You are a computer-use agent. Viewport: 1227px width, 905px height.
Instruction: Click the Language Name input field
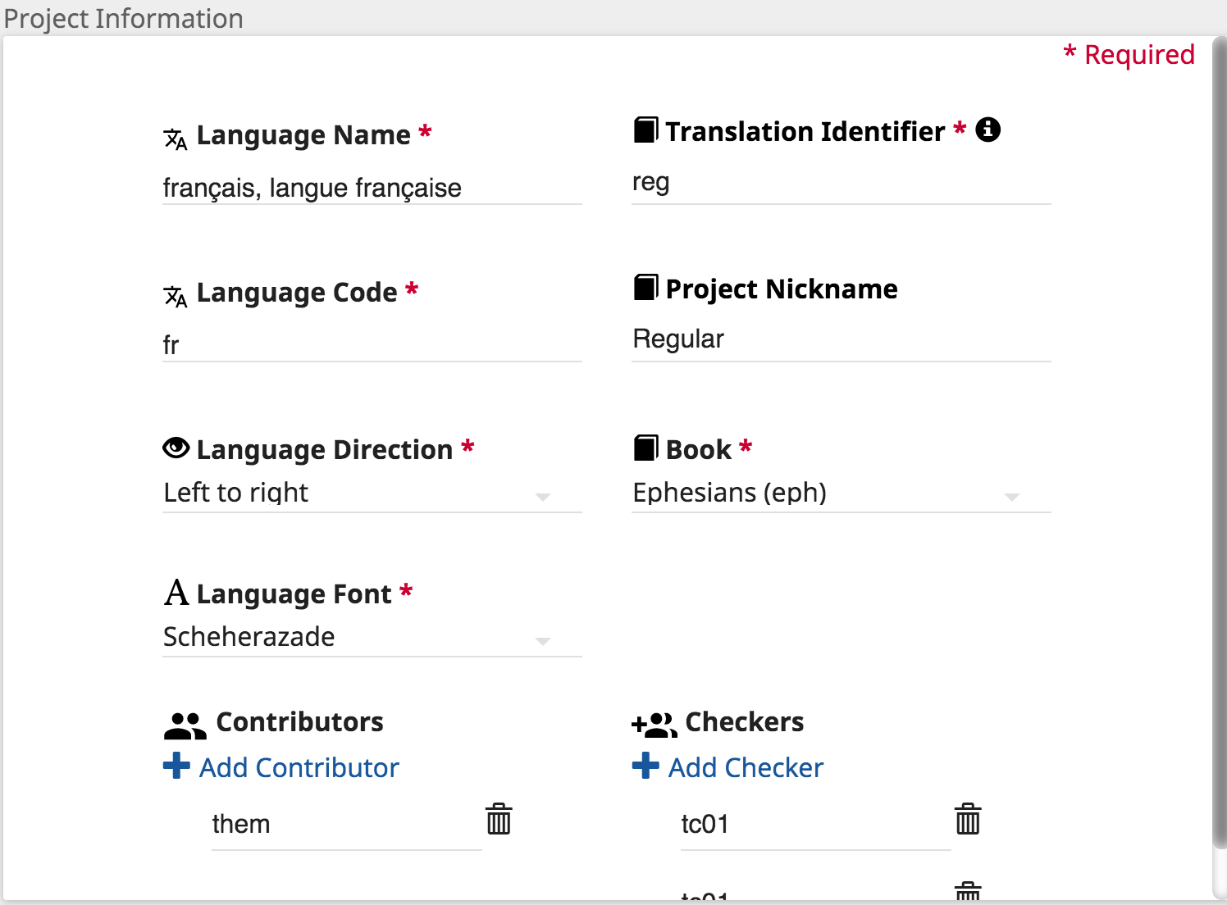[369, 188]
